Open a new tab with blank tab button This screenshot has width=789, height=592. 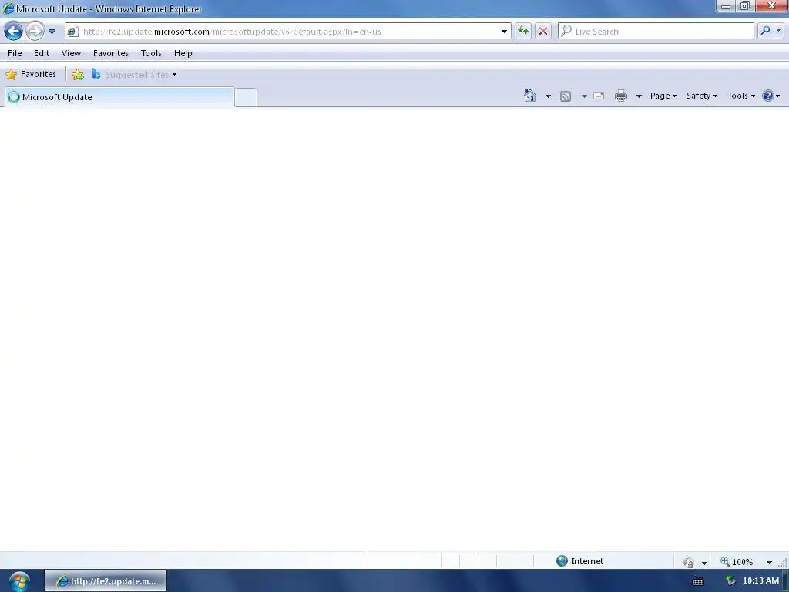[x=246, y=97]
